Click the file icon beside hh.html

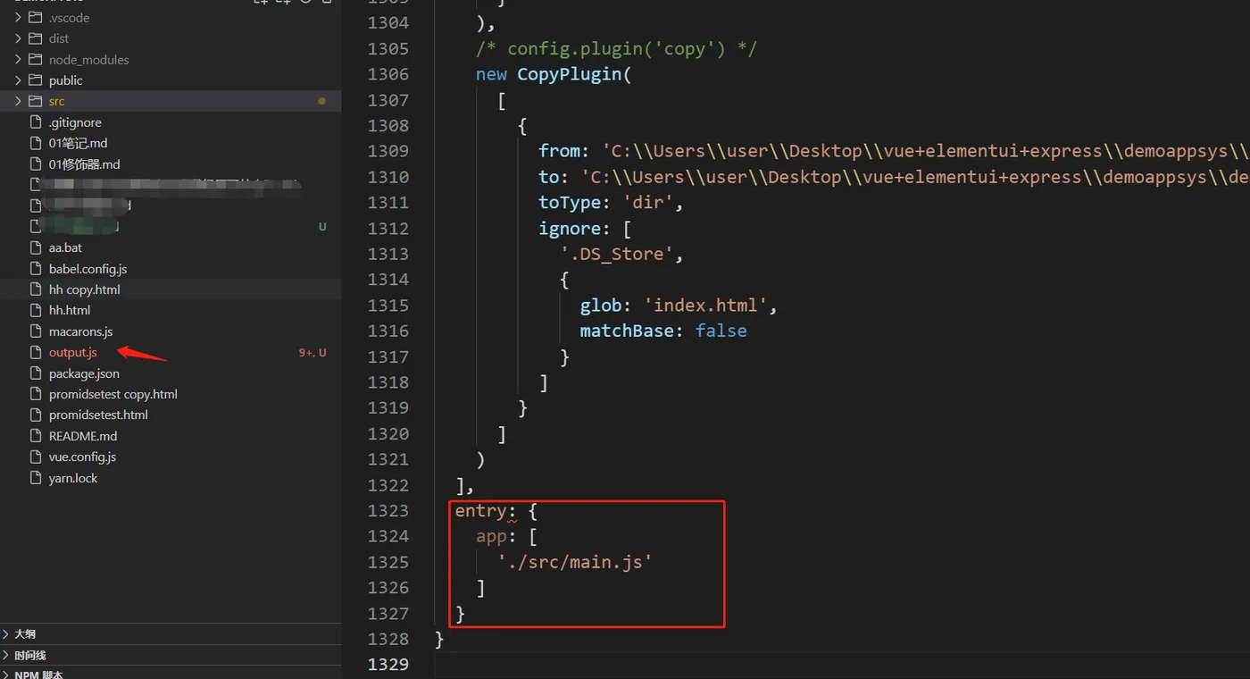coord(36,310)
